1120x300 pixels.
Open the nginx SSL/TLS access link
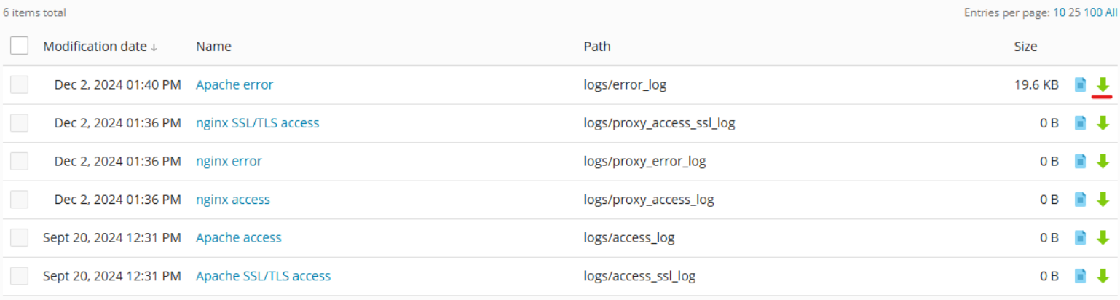(257, 123)
